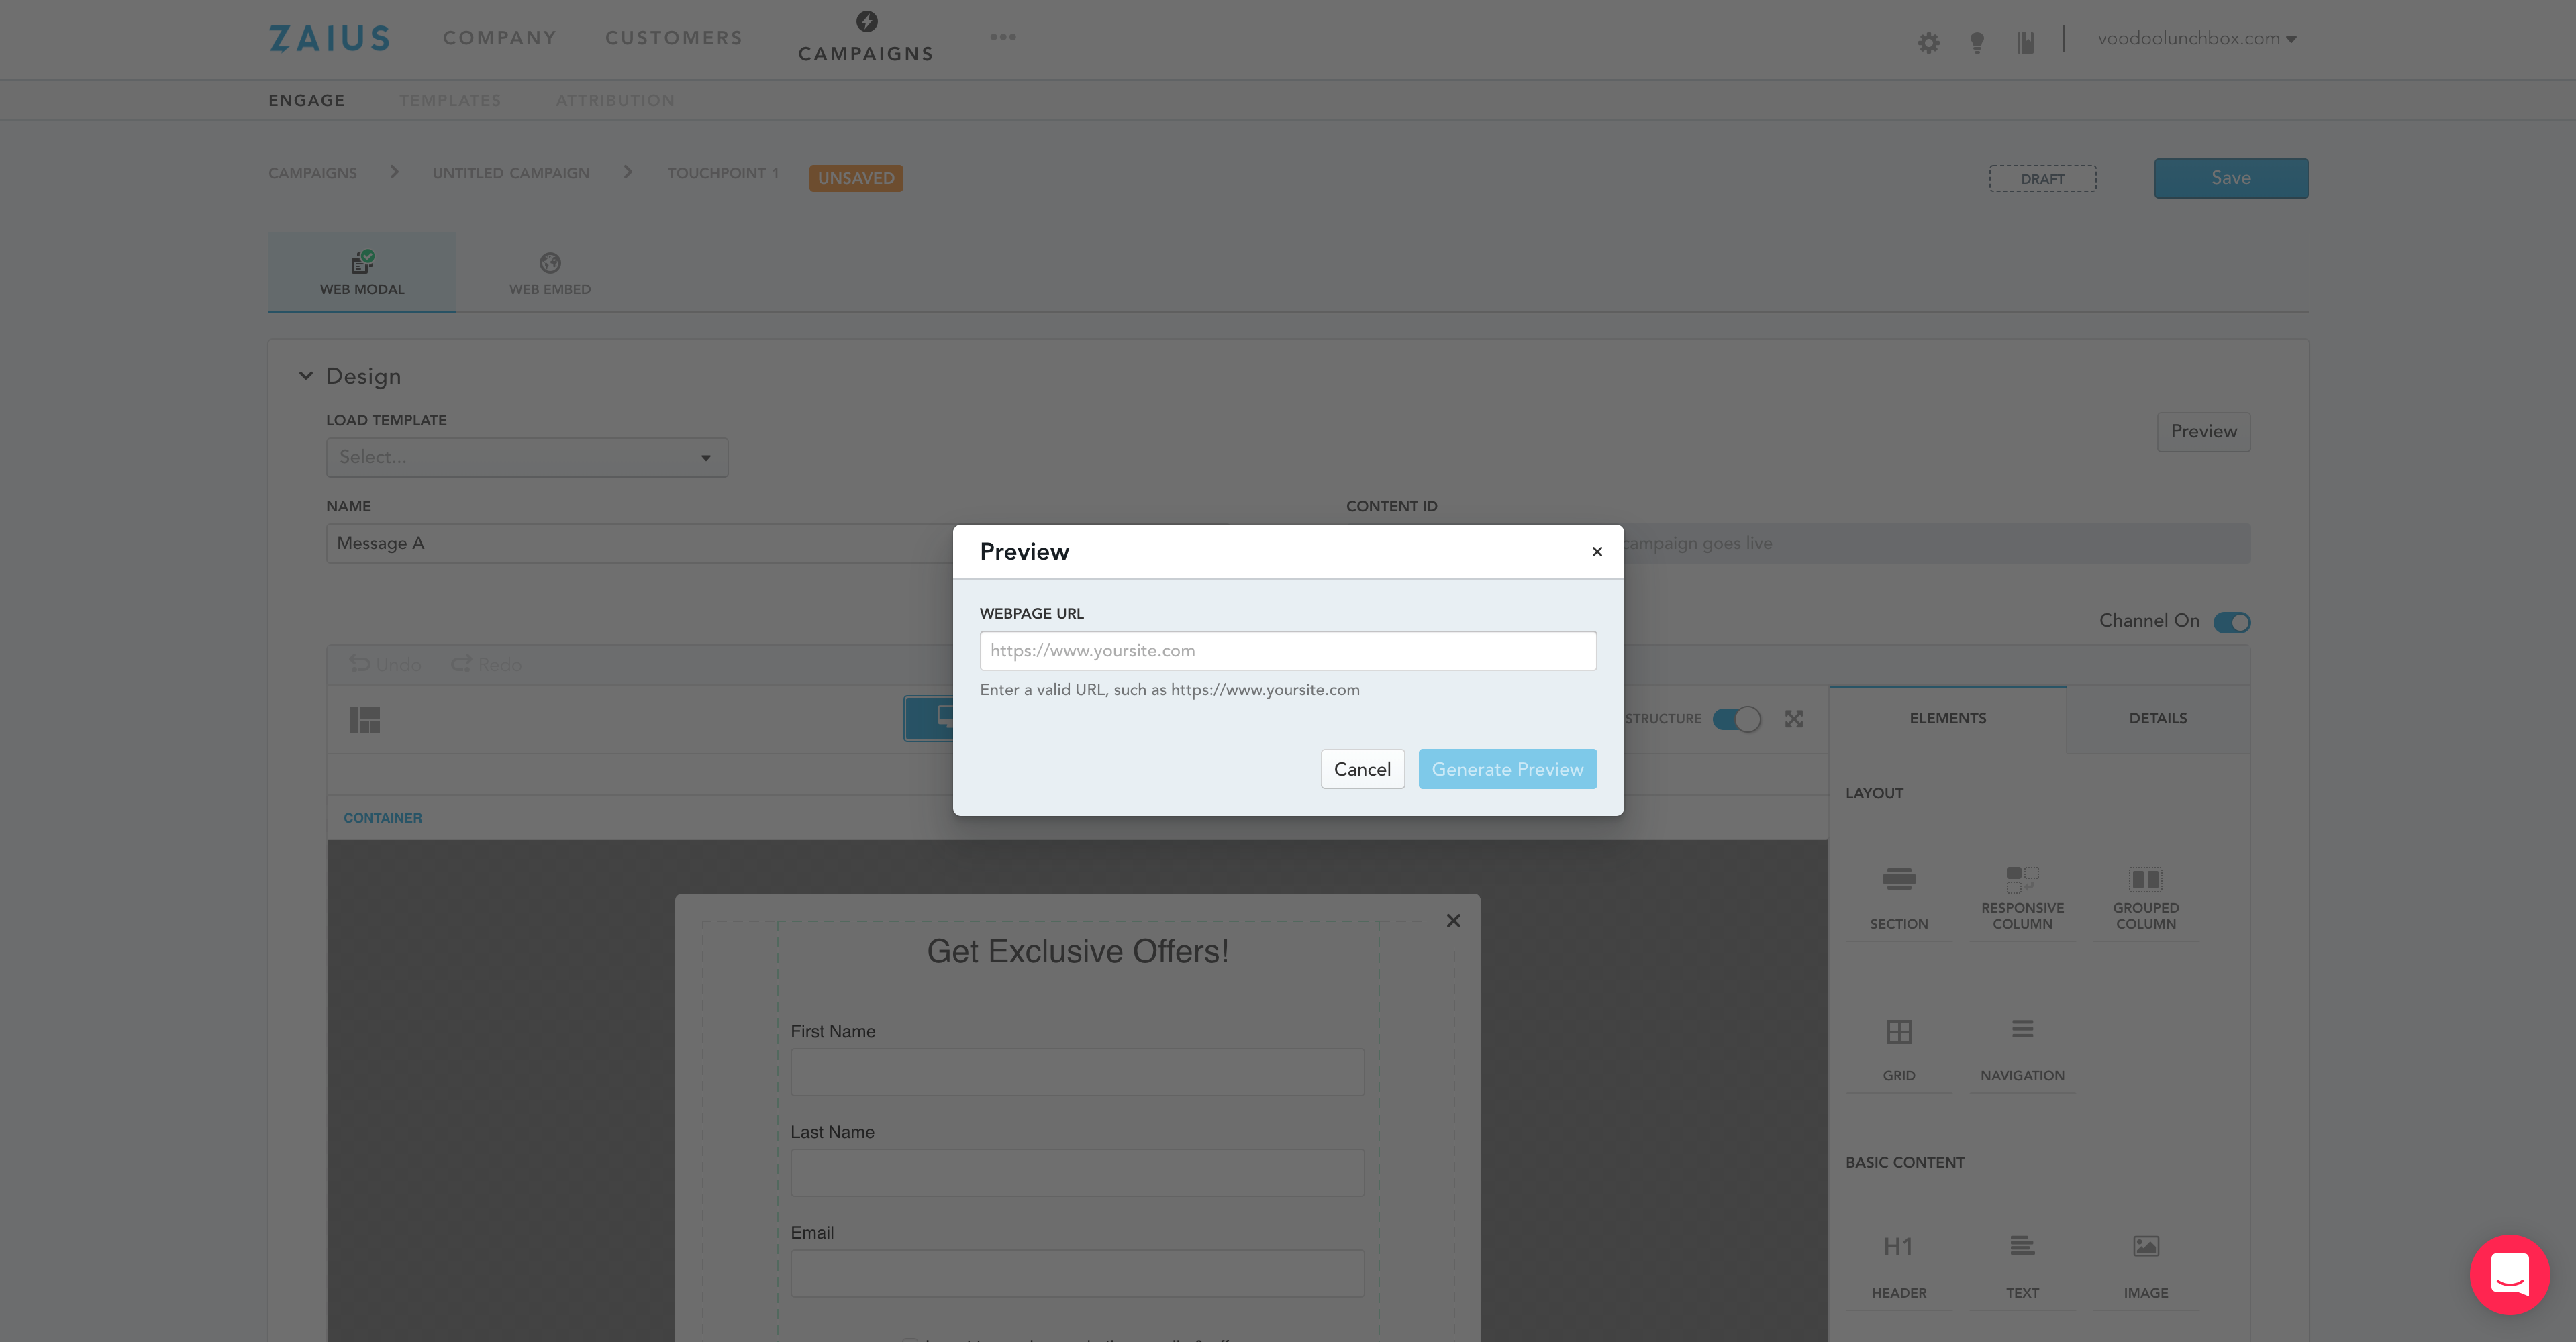Click the Campaigns breadcrumb link

[312, 173]
